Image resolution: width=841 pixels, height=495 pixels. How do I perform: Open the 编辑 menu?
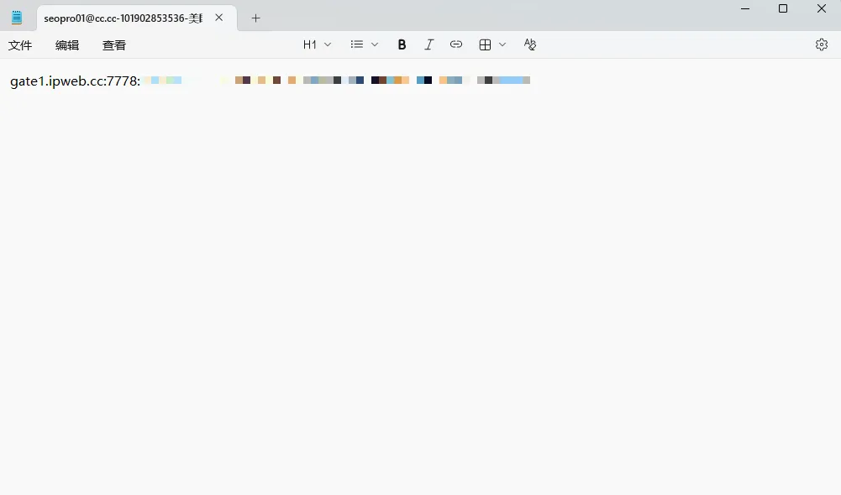pyautogui.click(x=67, y=45)
